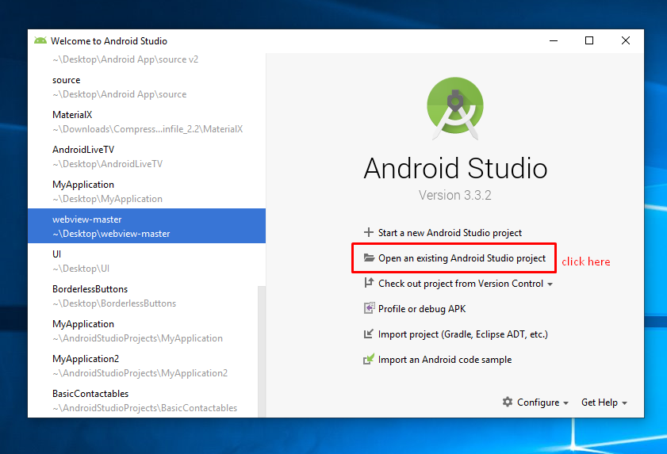Open the AndroidLiveTV recent project
667x454 pixels.
pyautogui.click(x=147, y=156)
